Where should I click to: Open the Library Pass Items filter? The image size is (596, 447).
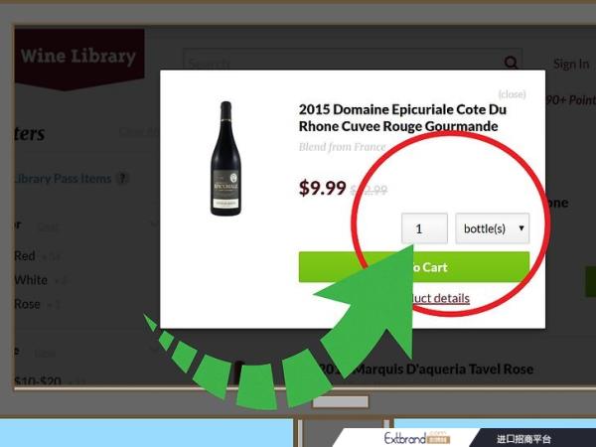coord(63,178)
